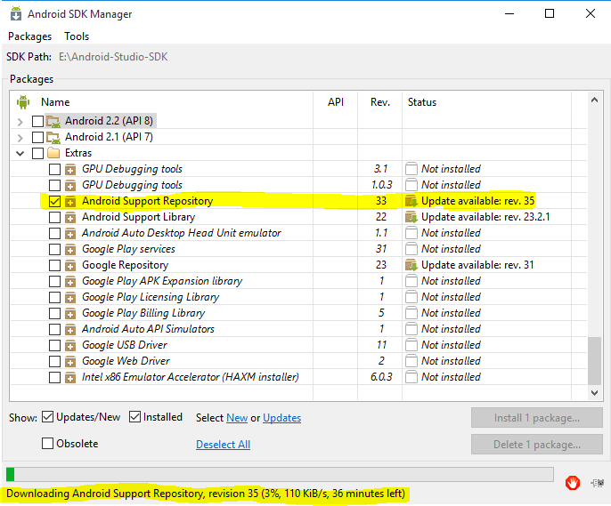Image resolution: width=611 pixels, height=506 pixels.
Task: Click update status icon for Android Support Repository
Action: click(x=411, y=202)
